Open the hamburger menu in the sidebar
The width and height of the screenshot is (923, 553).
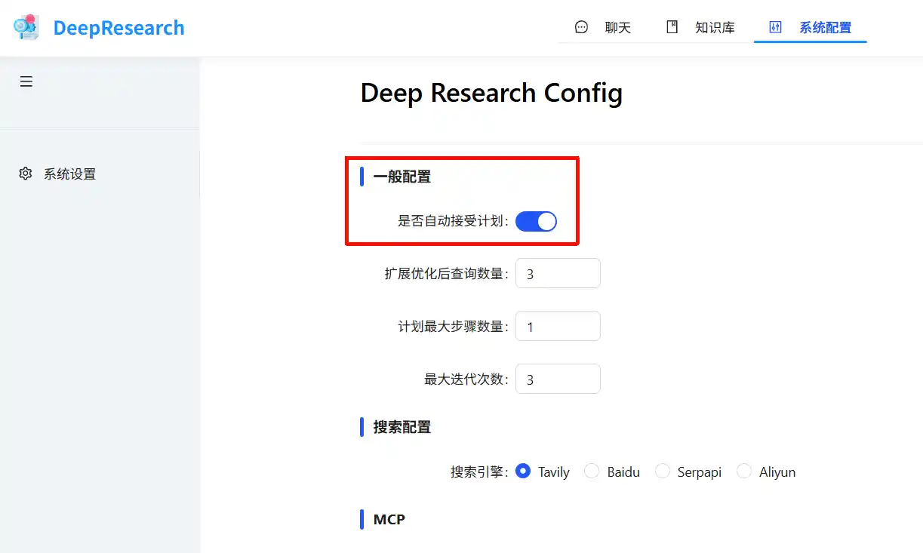pos(26,81)
